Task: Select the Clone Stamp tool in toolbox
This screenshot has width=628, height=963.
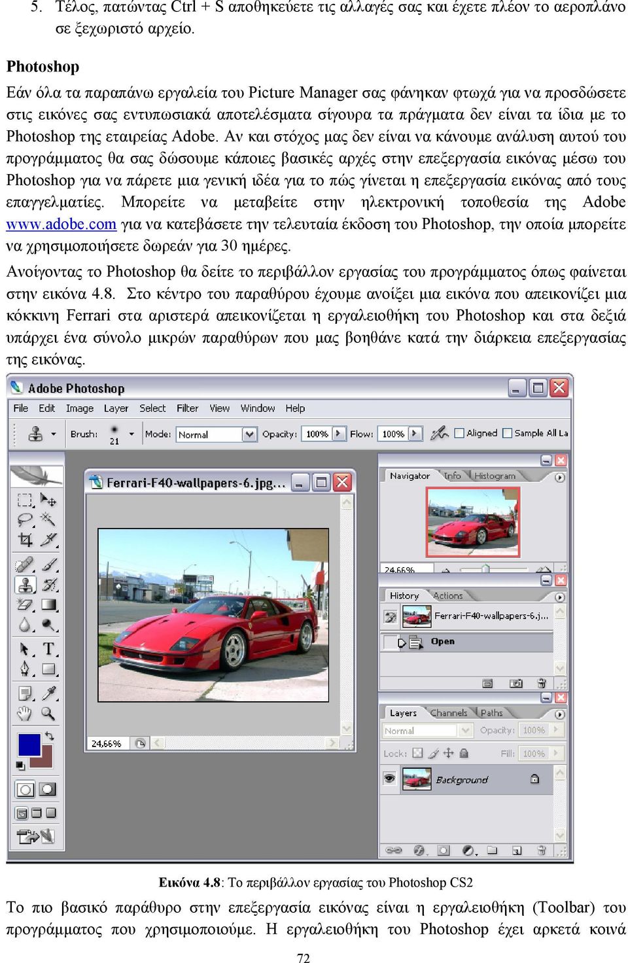Action: (x=25, y=584)
